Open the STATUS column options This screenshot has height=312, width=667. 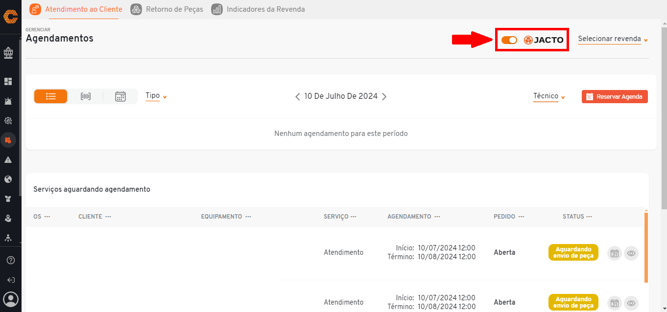[589, 217]
